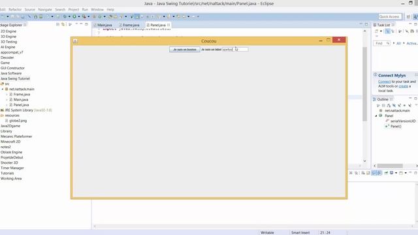Toggle Hide Fields in Outline toolbar
The height and width of the screenshot is (235, 418).
[394, 106]
